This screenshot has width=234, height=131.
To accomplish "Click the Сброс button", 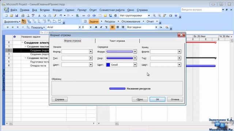I will point(140,99).
